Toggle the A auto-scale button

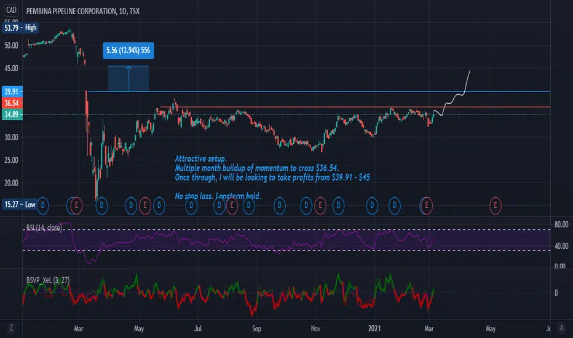coord(562,328)
